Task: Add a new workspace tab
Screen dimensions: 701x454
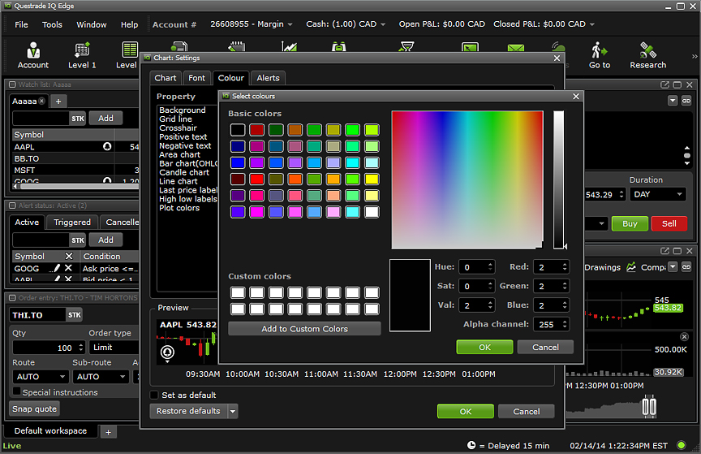Action: coord(108,432)
